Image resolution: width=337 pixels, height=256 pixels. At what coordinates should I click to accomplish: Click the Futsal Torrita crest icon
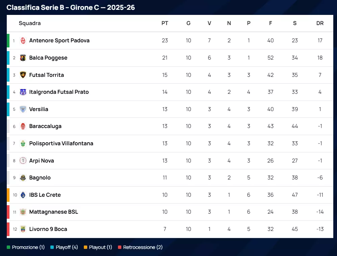(x=23, y=75)
